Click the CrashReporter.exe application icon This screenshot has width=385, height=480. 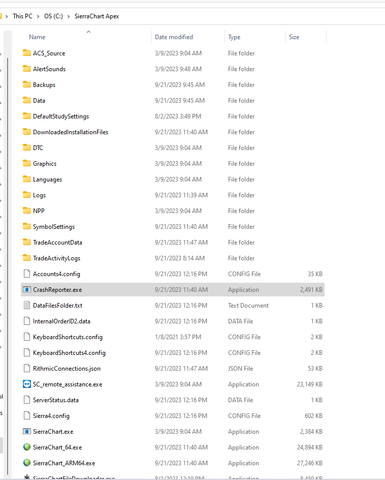(27, 290)
